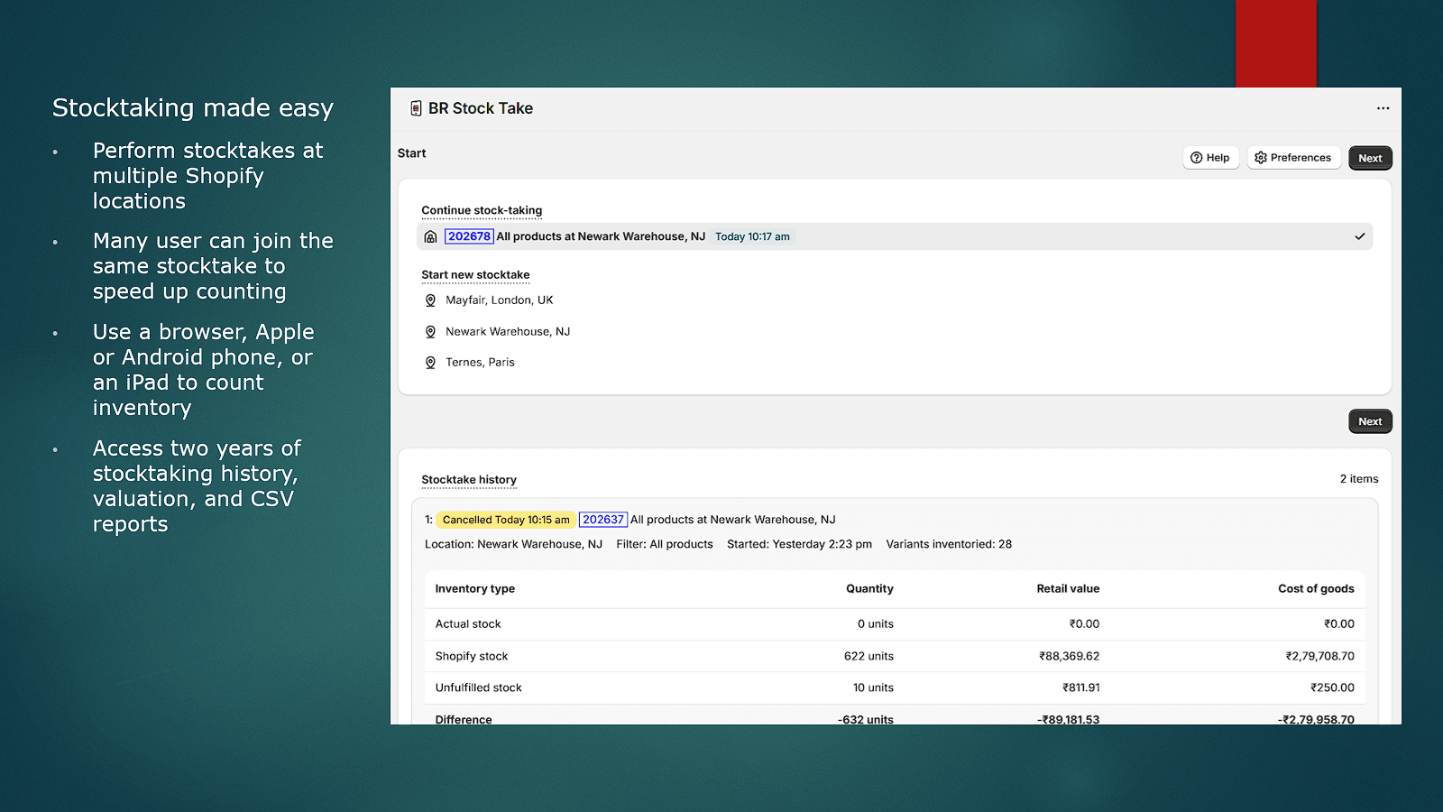Select Mayfair, London, UK location
The image size is (1443, 812).
click(499, 300)
